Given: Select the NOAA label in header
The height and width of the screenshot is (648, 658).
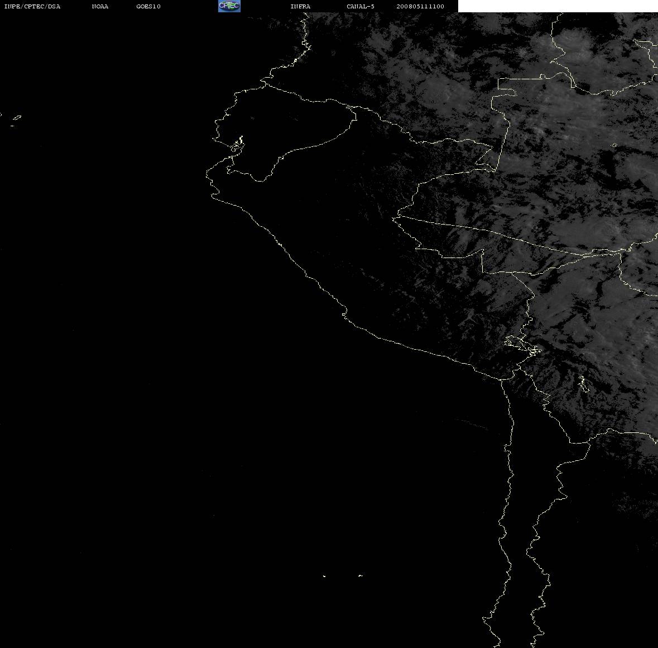Looking at the screenshot, I should (100, 6).
